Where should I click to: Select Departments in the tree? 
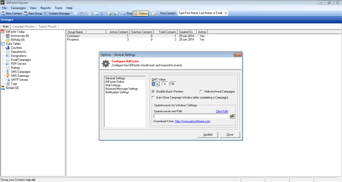pos(19,52)
